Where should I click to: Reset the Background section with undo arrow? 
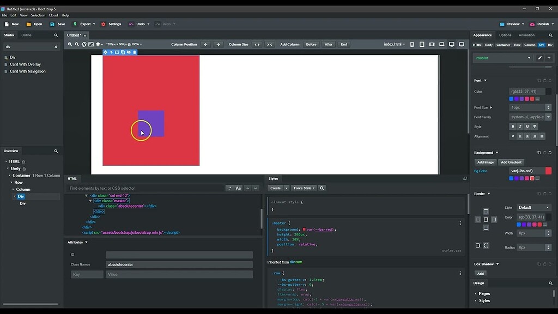click(550, 153)
